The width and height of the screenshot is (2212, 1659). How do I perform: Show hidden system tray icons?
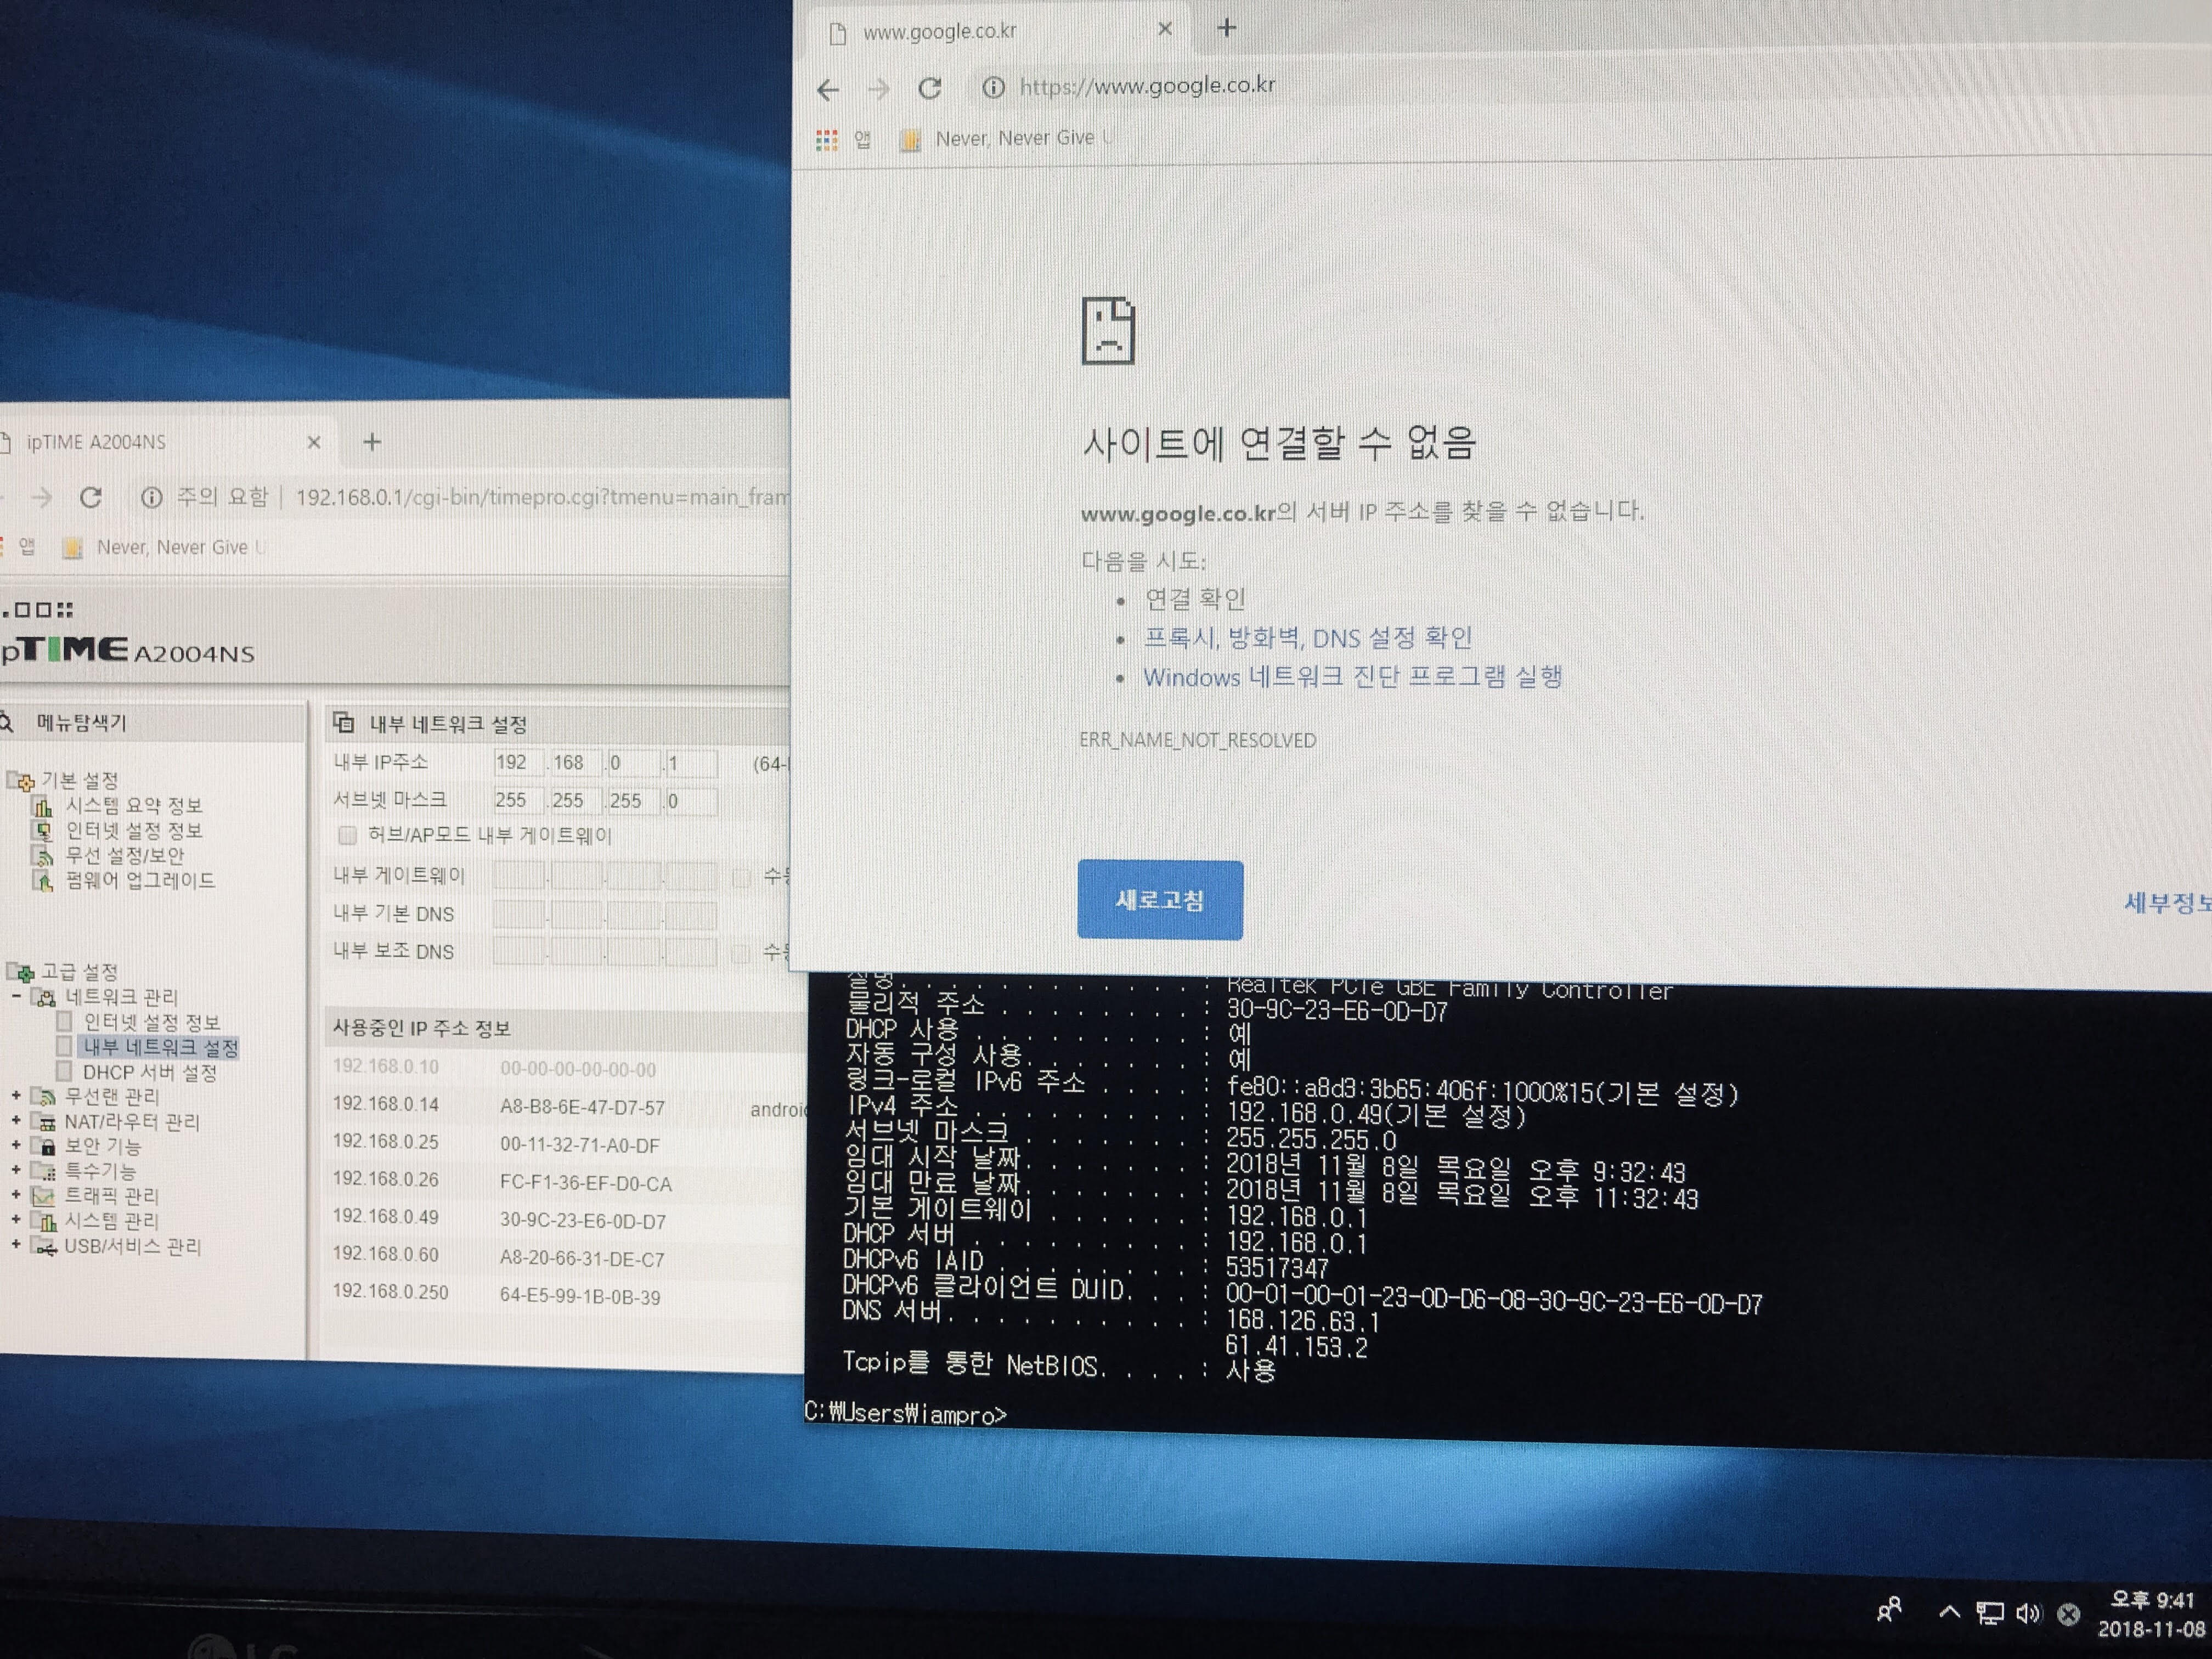[x=1949, y=1612]
